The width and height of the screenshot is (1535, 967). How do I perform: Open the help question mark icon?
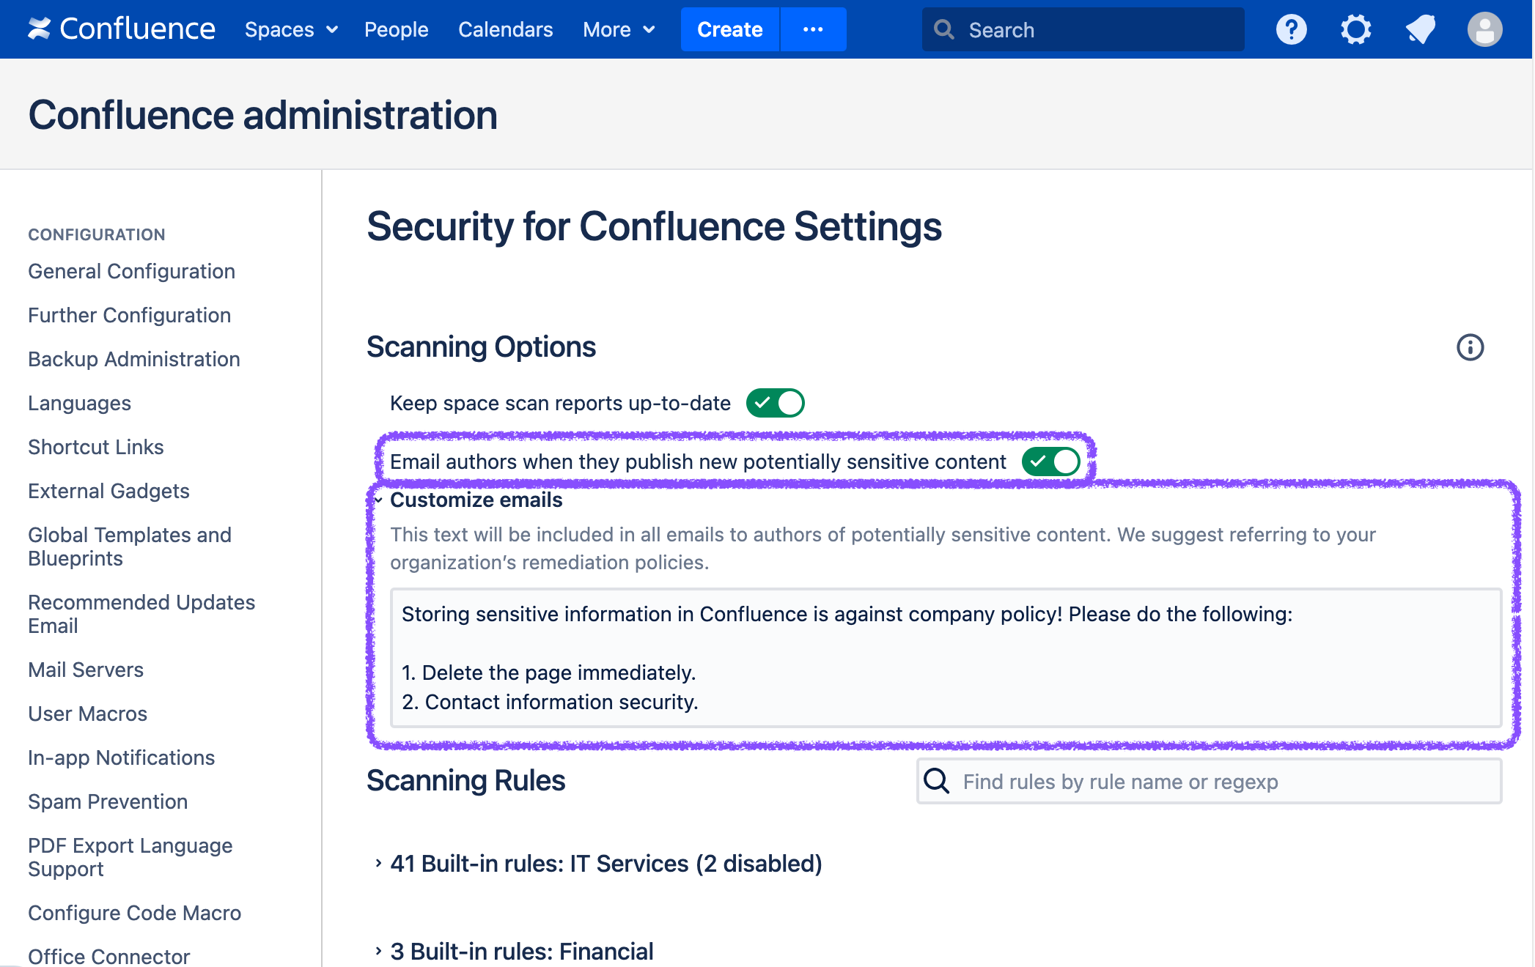click(x=1291, y=29)
